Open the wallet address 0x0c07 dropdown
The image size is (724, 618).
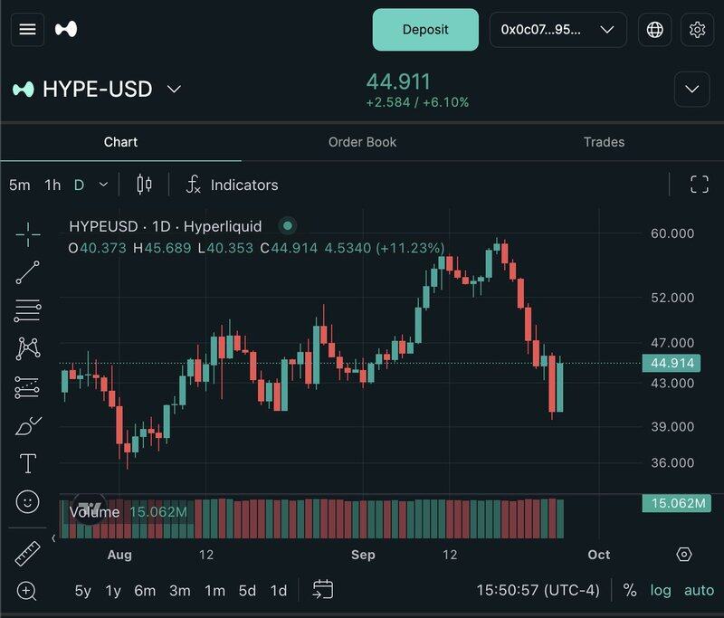(557, 30)
